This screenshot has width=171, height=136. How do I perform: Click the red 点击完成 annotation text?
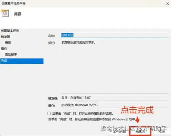(x=137, y=110)
